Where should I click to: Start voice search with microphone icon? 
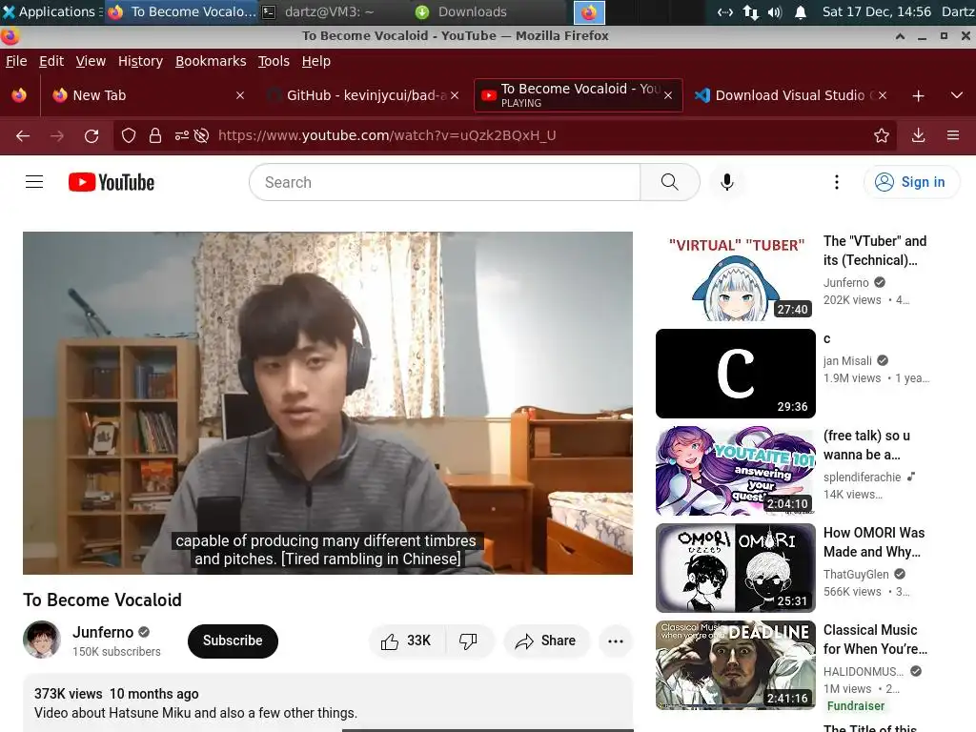point(726,182)
